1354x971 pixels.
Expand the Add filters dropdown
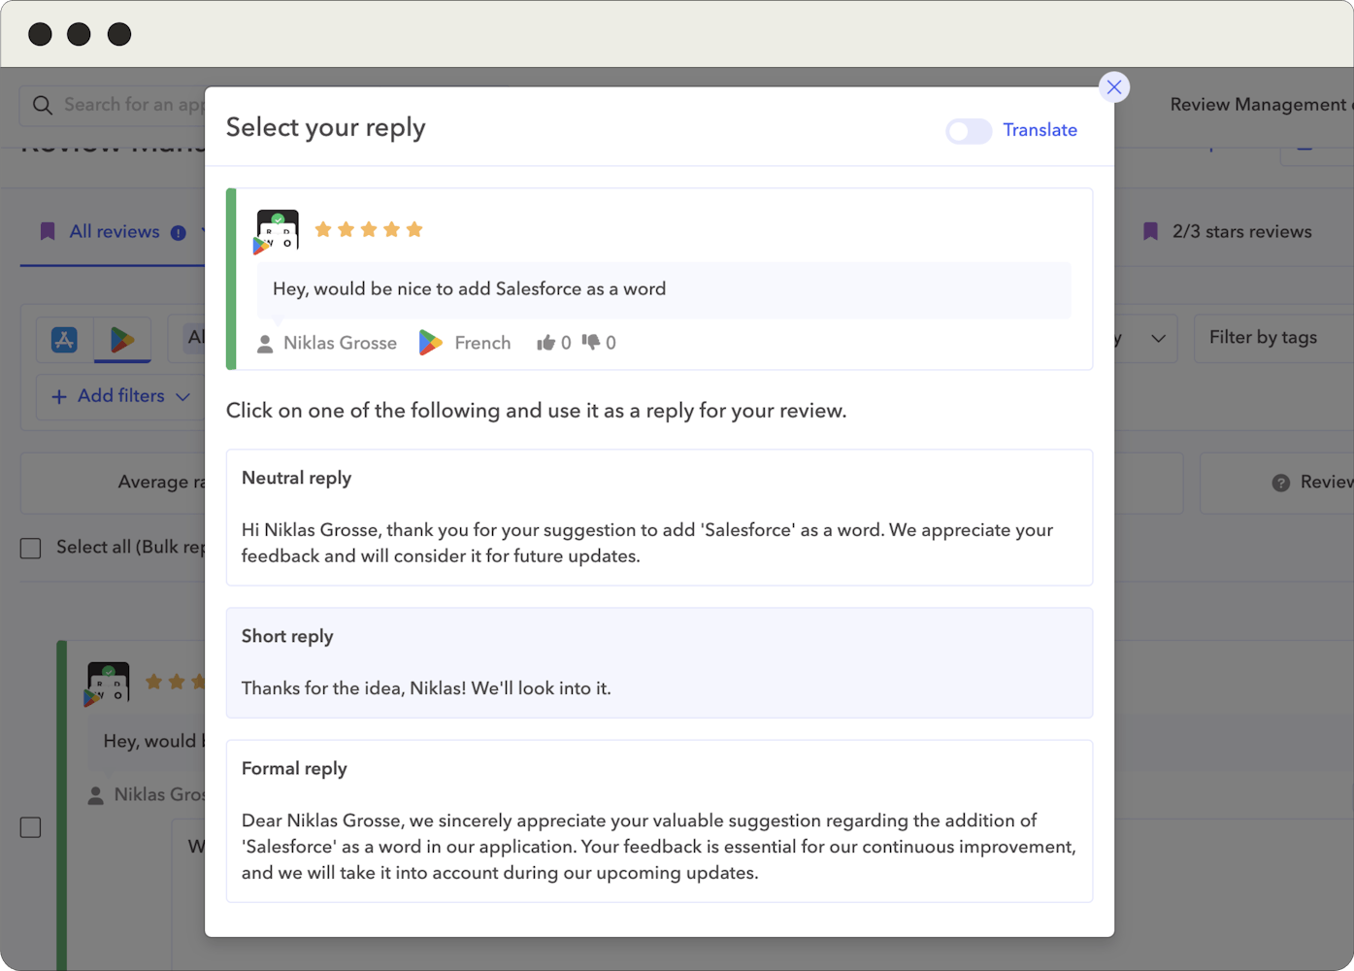(120, 396)
